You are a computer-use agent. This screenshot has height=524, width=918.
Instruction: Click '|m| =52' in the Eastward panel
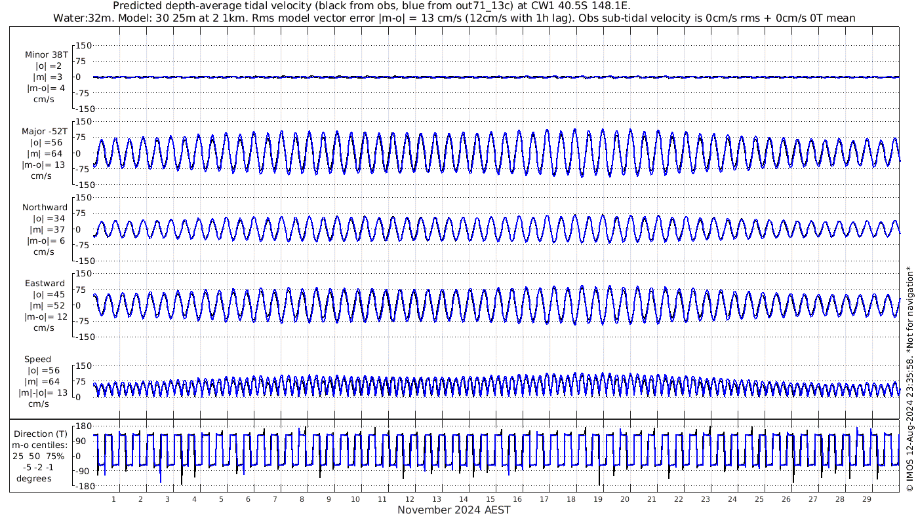[x=46, y=306]
